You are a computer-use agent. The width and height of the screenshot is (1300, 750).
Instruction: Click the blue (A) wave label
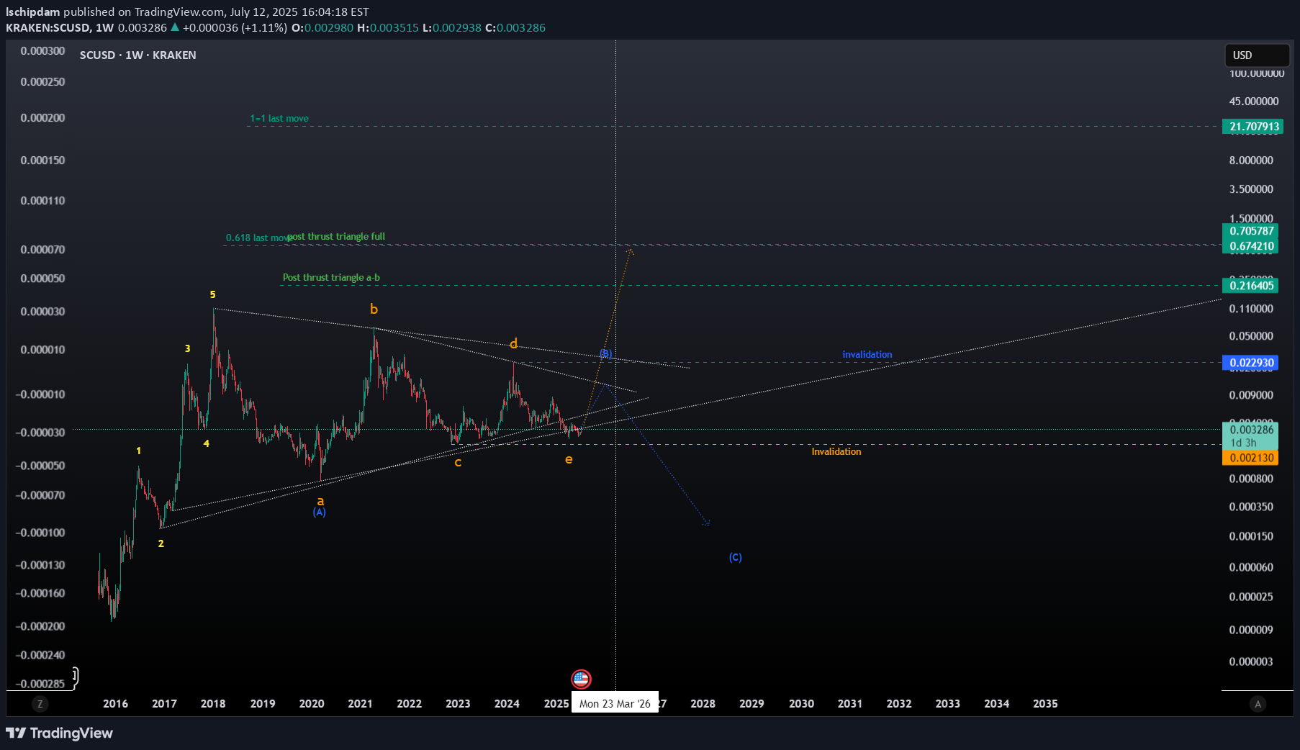pyautogui.click(x=320, y=512)
